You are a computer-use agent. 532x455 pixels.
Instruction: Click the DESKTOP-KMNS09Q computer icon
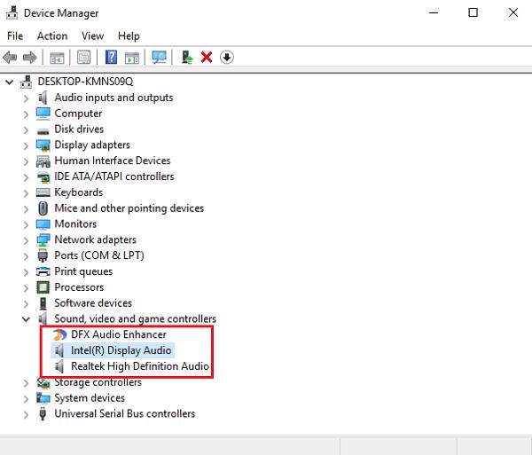[26, 82]
